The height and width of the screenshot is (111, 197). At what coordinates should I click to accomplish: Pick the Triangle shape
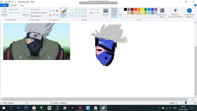70,13
